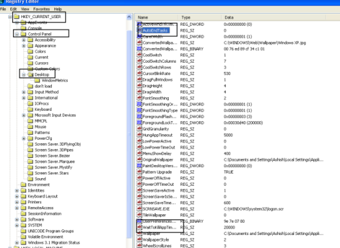Viewport: 340px width, 248px height.
Task: Click the Data column header
Action: pyautogui.click(x=273, y=17)
